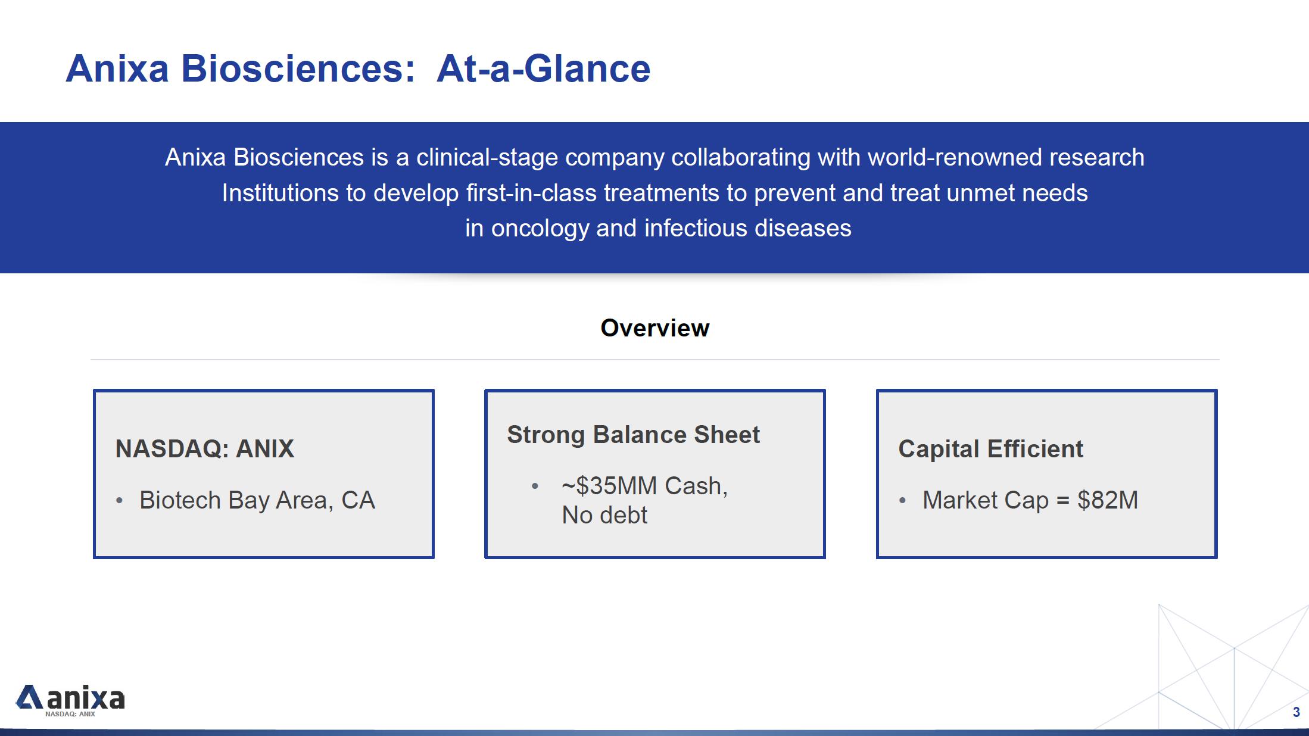Click the bullet dot before Biotech Bay Area

(x=120, y=501)
